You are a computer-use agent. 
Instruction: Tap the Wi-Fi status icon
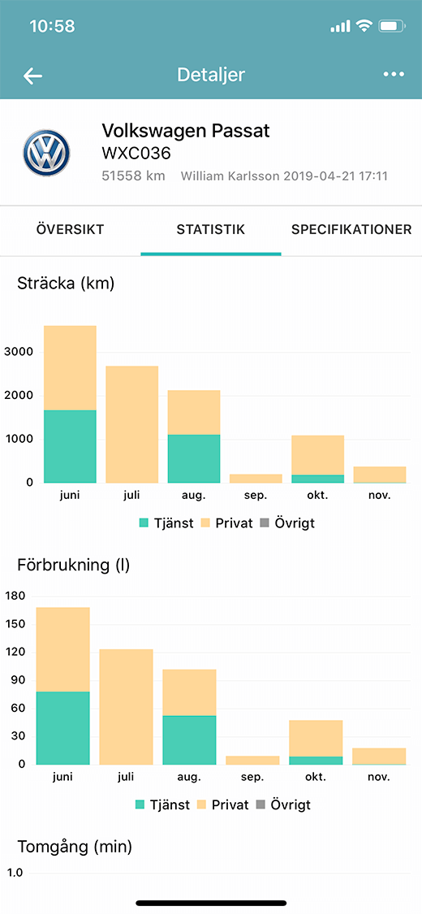pos(365,26)
